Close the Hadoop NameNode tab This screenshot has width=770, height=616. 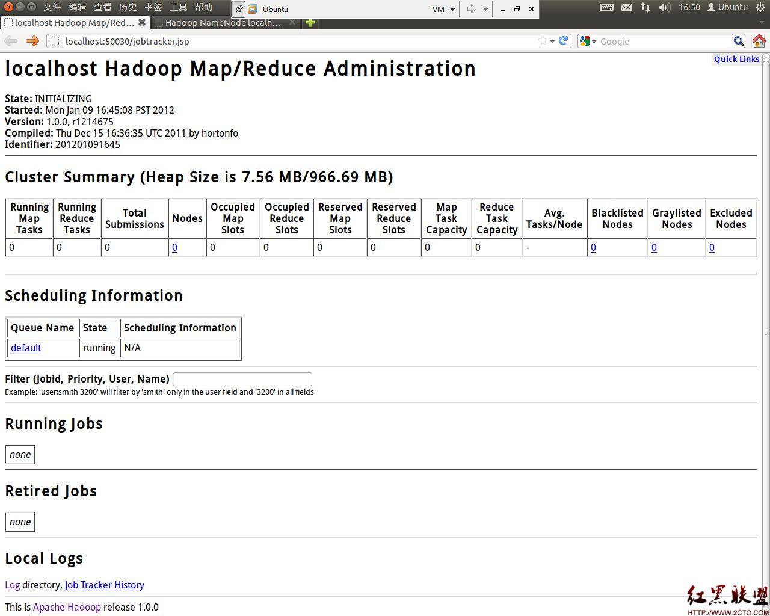tap(292, 22)
